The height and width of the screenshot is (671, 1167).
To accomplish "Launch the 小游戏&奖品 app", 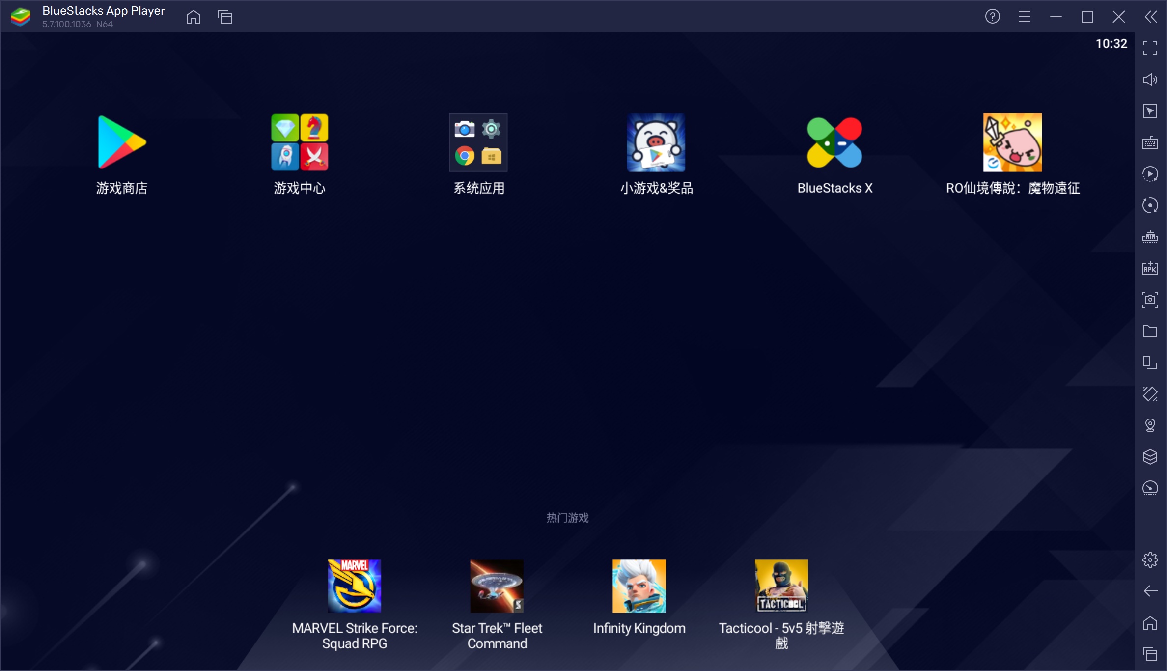I will click(x=656, y=142).
